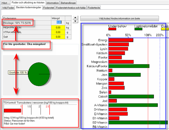Edit the Hösilage amount field 9,00

58,22
